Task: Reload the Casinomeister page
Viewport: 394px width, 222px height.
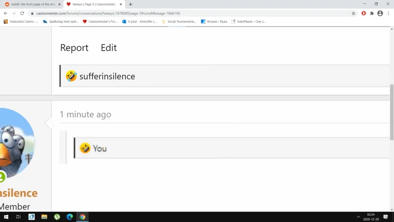Action: coord(22,13)
